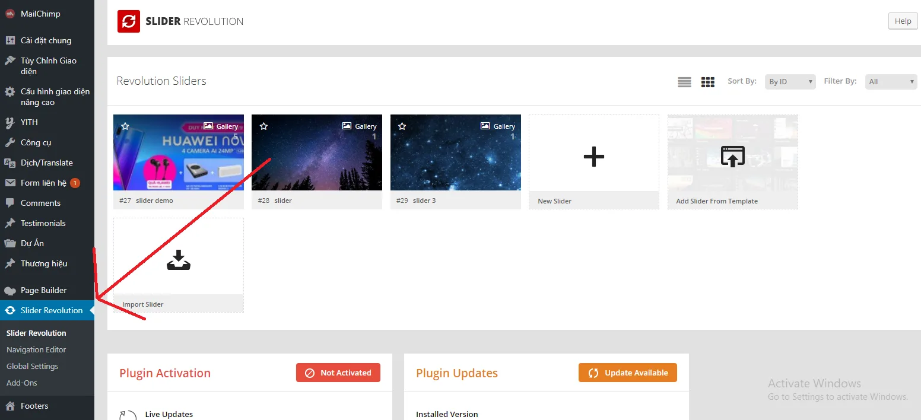The image size is (921, 420).
Task: Click the Form liên hệ envelope icon
Action: [10, 183]
